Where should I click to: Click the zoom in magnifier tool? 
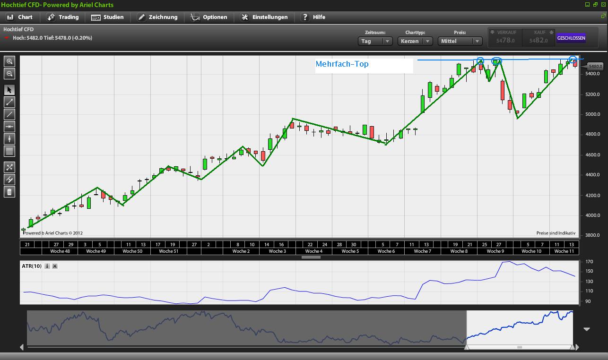[10, 61]
